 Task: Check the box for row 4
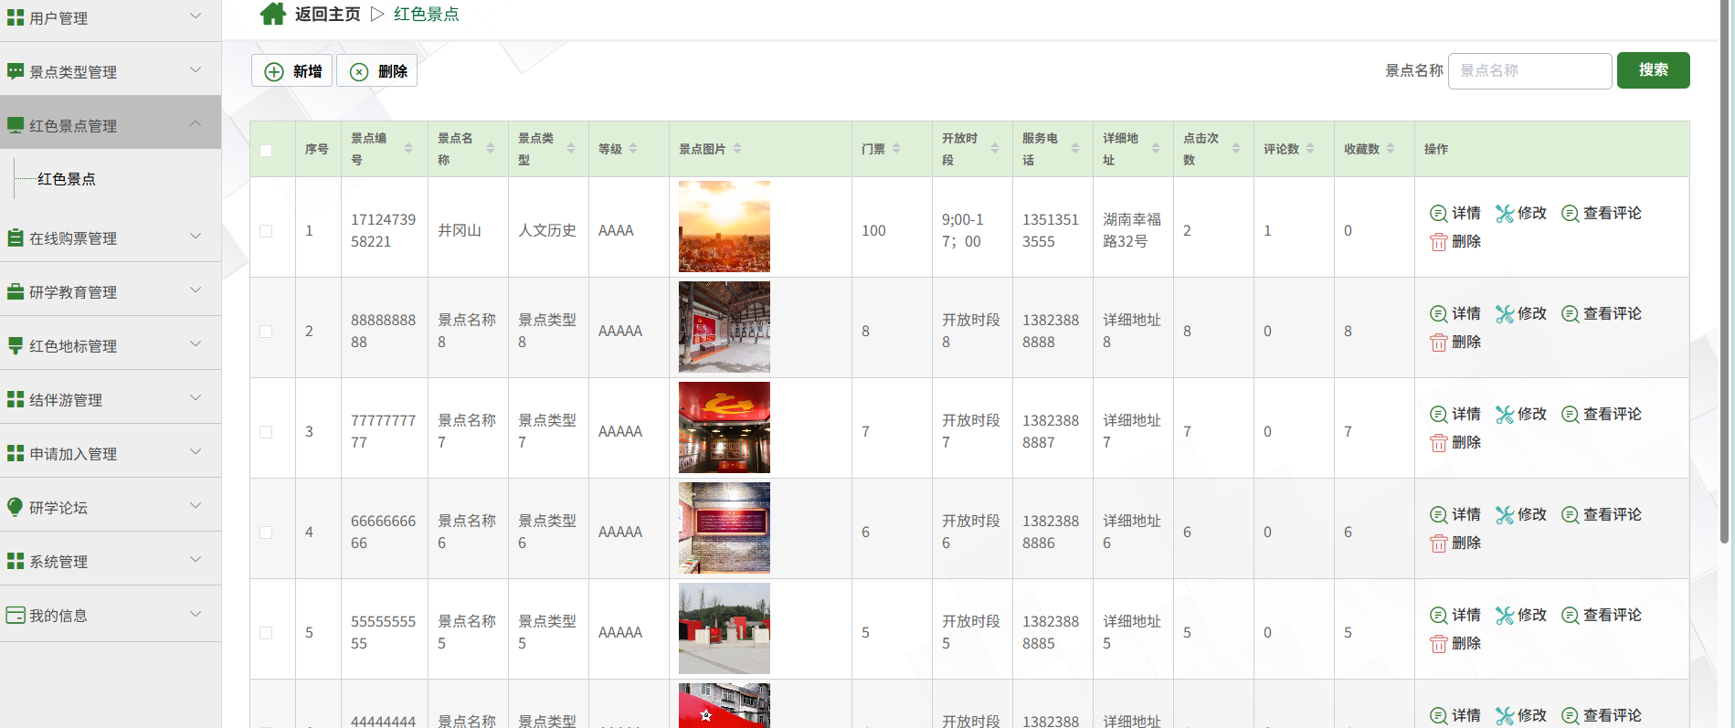pyautogui.click(x=266, y=533)
